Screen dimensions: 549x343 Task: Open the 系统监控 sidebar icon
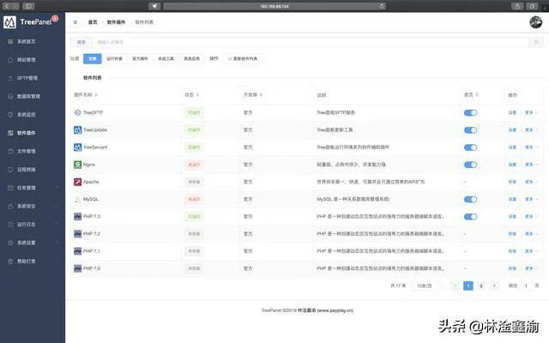pyautogui.click(x=10, y=114)
